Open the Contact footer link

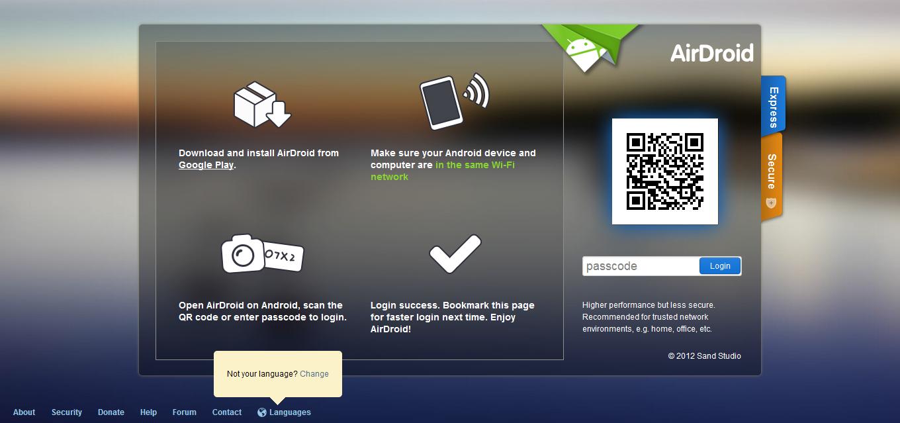[x=227, y=412]
